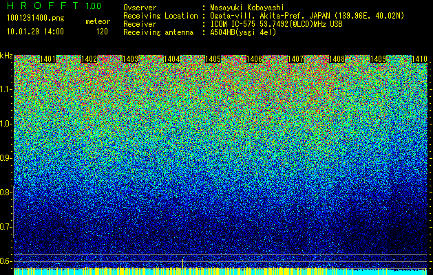Click the 0.8 frequency axis label

pyautogui.click(x=6, y=192)
